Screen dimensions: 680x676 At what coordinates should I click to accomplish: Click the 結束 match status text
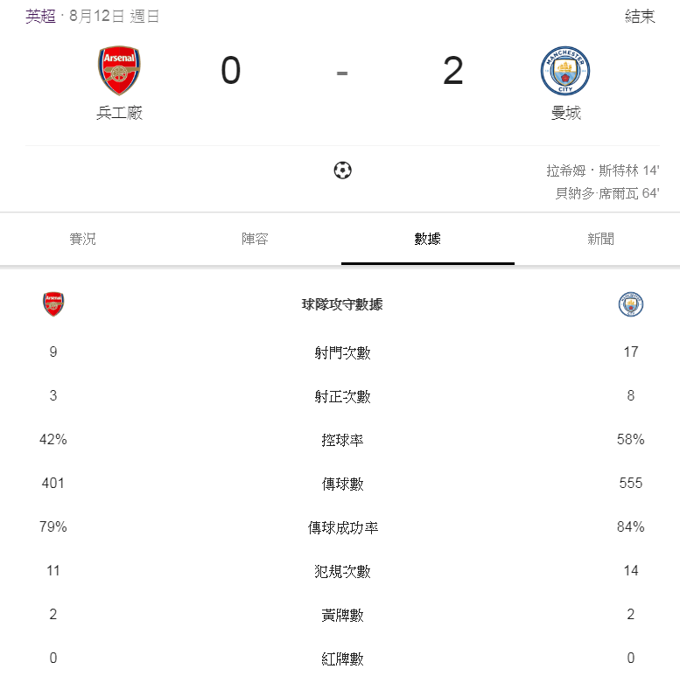click(640, 17)
